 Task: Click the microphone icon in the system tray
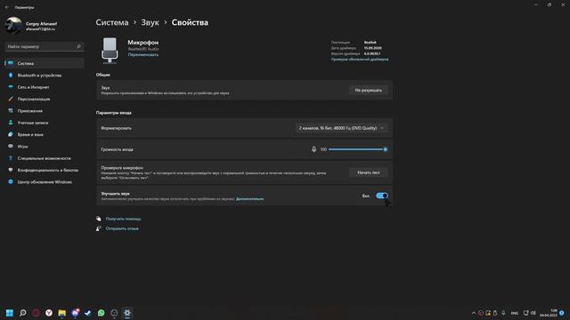503,313
